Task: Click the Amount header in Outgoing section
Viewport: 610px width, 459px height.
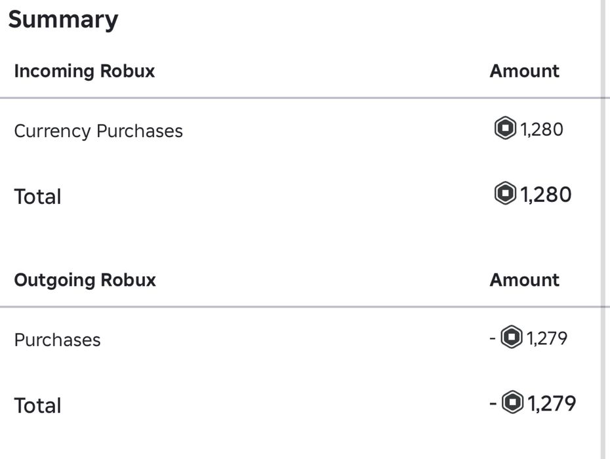Action: tap(524, 280)
